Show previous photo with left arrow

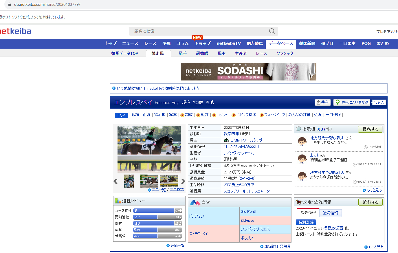(115, 181)
